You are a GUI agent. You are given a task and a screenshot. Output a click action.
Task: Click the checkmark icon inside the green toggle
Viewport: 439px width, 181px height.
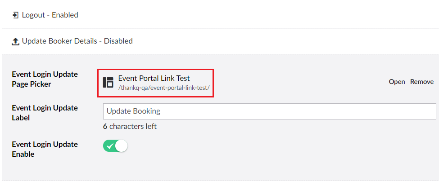tap(110, 146)
